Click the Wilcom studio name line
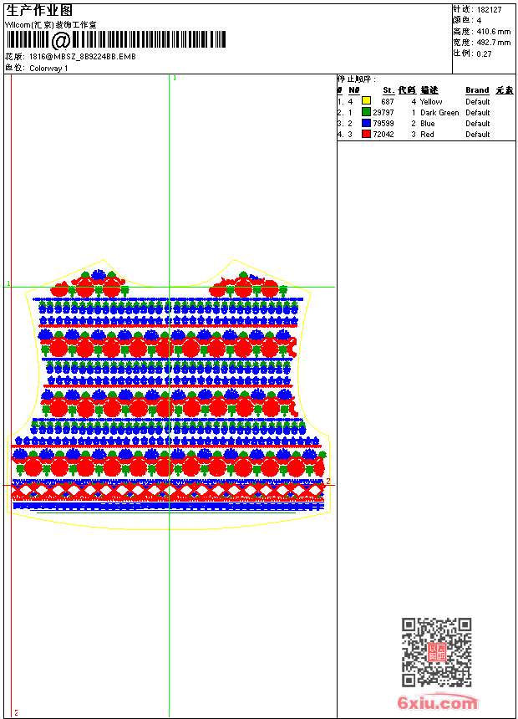 (x=51, y=25)
